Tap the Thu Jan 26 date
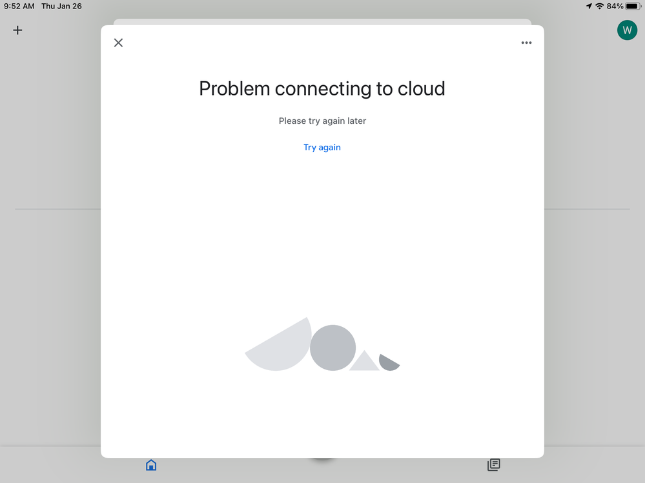645x483 pixels. pos(61,6)
